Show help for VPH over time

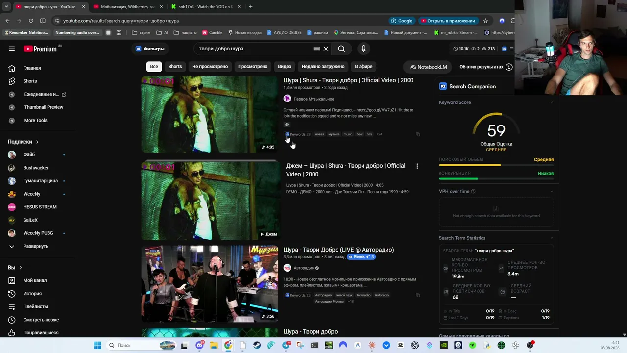tap(473, 191)
